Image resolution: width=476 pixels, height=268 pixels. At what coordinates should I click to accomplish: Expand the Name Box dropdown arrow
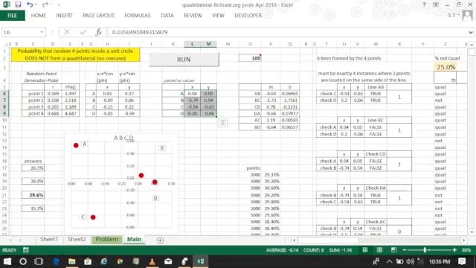42,32
